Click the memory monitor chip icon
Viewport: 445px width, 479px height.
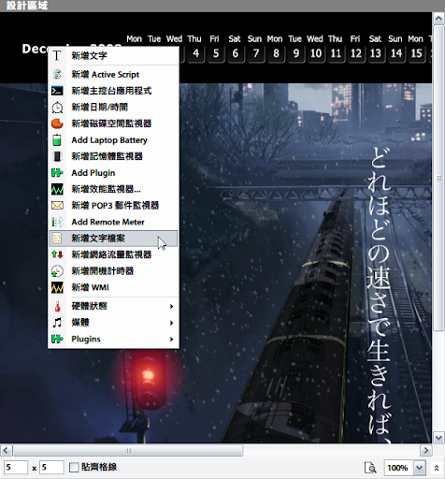(57, 156)
